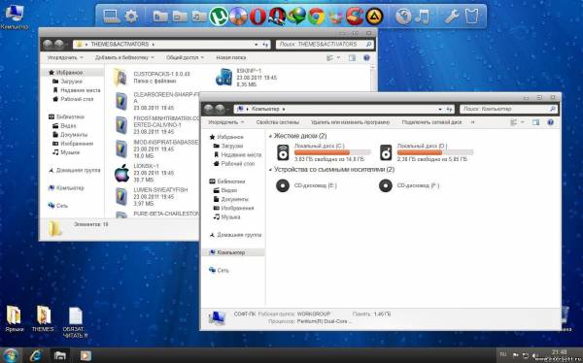Viewport: 583px width, 363px height.
Task: Open the laptop computer icon in the top dock
Action: point(111,16)
